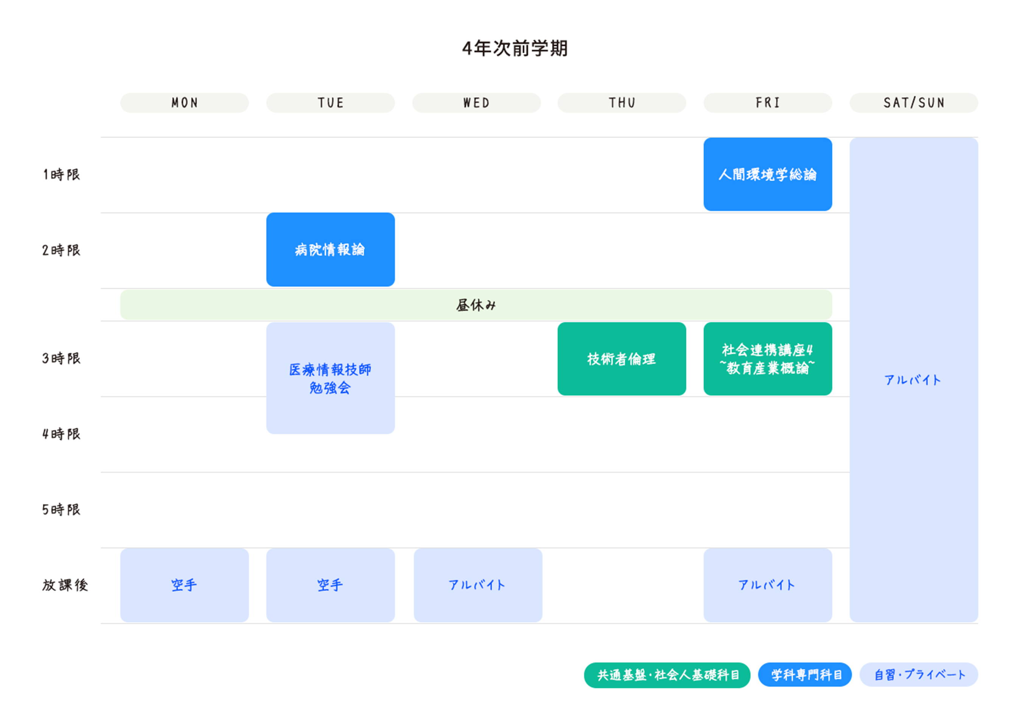1029x726 pixels.
Task: Select the 医療情報技師勉強会 study session block
Action: pos(330,379)
